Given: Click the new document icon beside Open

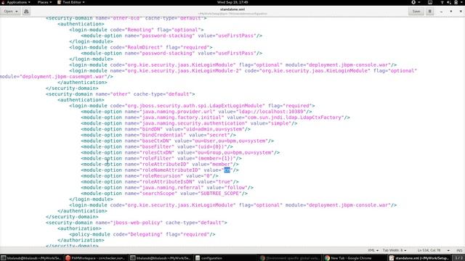Looking at the screenshot, I should coord(26,12).
